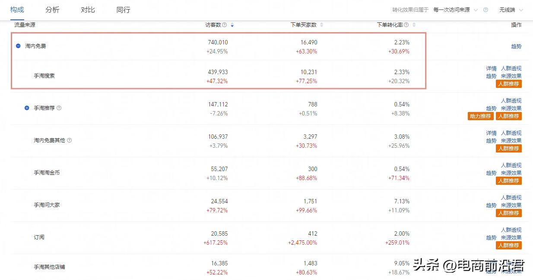Click help icon next to 每一次访问来源 dropdown
The height and width of the screenshot is (280, 533).
pyautogui.click(x=485, y=10)
